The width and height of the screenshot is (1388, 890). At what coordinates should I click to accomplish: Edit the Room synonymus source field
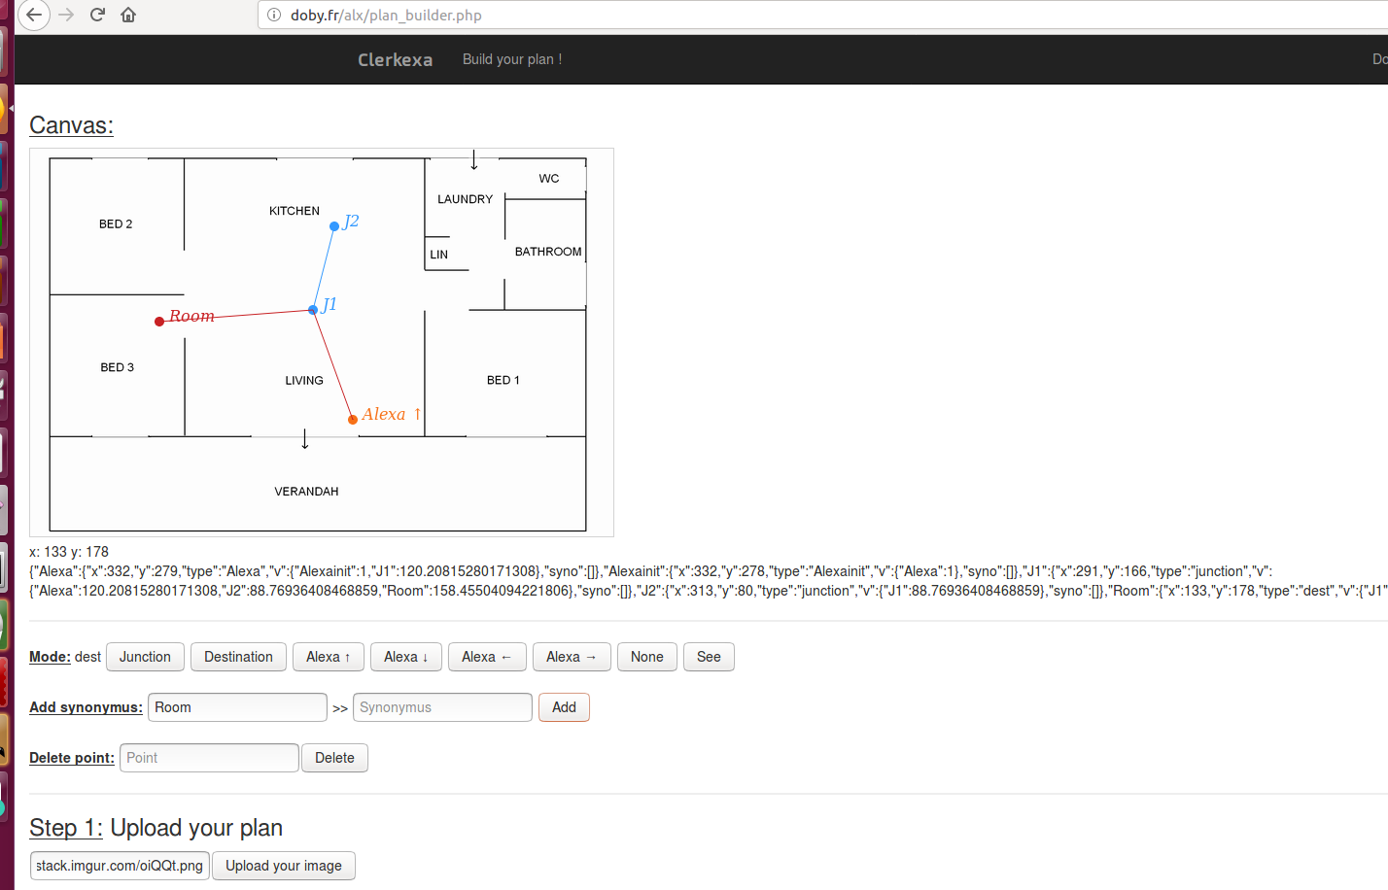click(x=237, y=707)
